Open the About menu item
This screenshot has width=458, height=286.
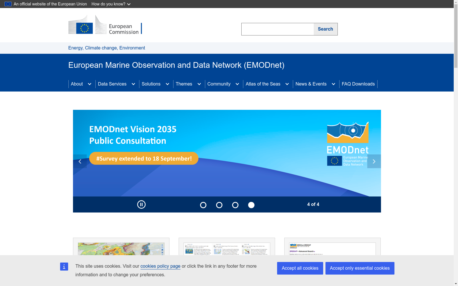pos(77,84)
